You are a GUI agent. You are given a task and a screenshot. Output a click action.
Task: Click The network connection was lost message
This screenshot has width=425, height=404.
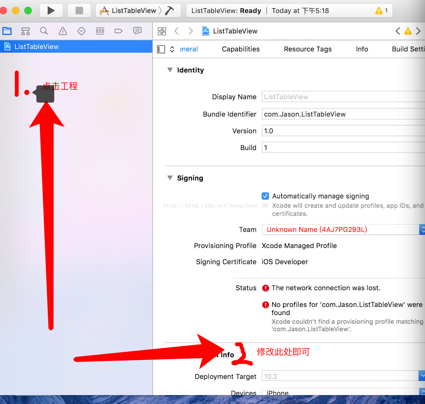[326, 288]
